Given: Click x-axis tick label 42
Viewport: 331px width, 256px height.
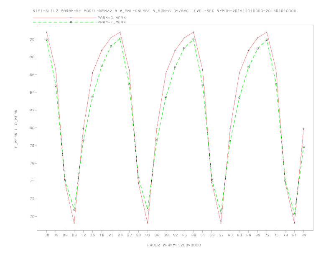Looking at the screenshot, I should pyautogui.click(x=175, y=235).
